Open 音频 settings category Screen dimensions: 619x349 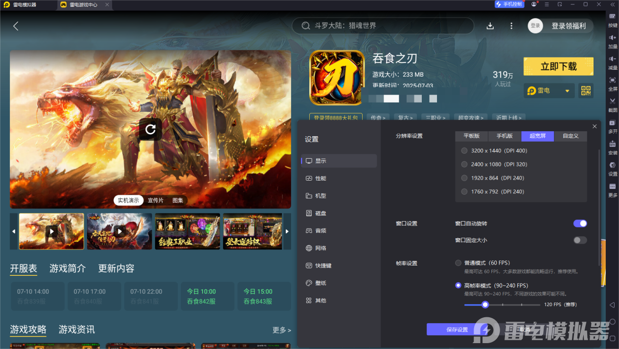(x=339, y=230)
